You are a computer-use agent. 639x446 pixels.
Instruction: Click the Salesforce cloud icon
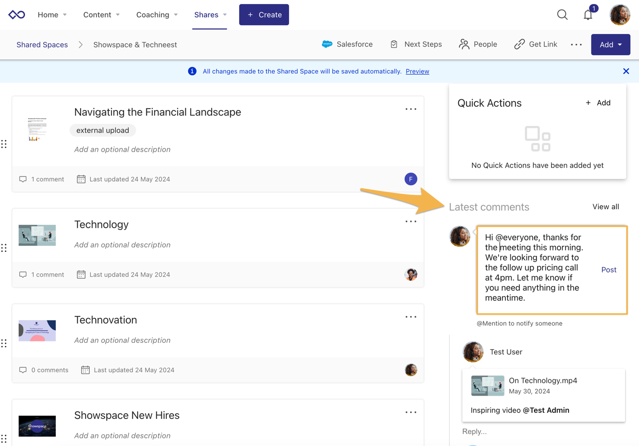click(327, 44)
